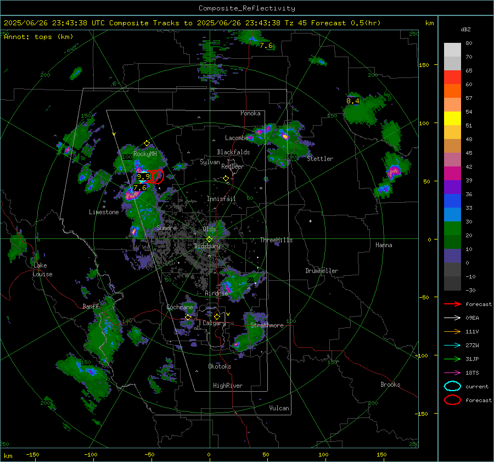Click the red forecast arrow legend icon

452,304
